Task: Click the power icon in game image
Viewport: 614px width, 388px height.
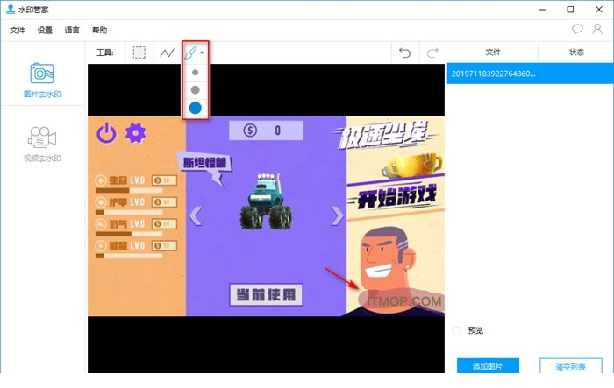Action: (106, 133)
